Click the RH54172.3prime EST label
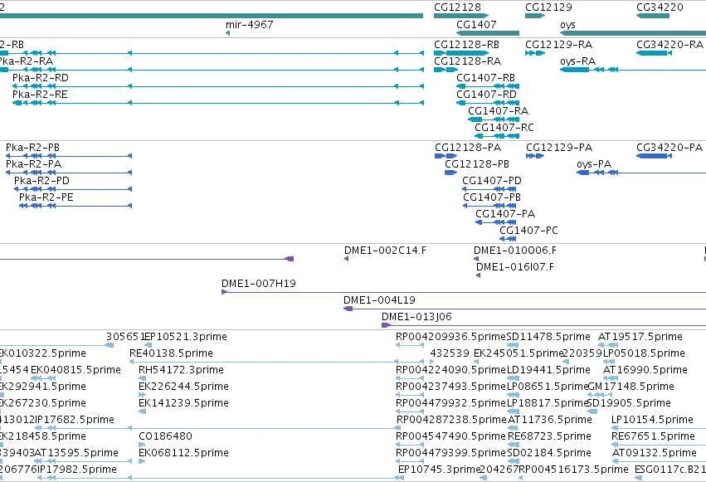Image resolution: width=706 pixels, height=482 pixels. click(181, 370)
